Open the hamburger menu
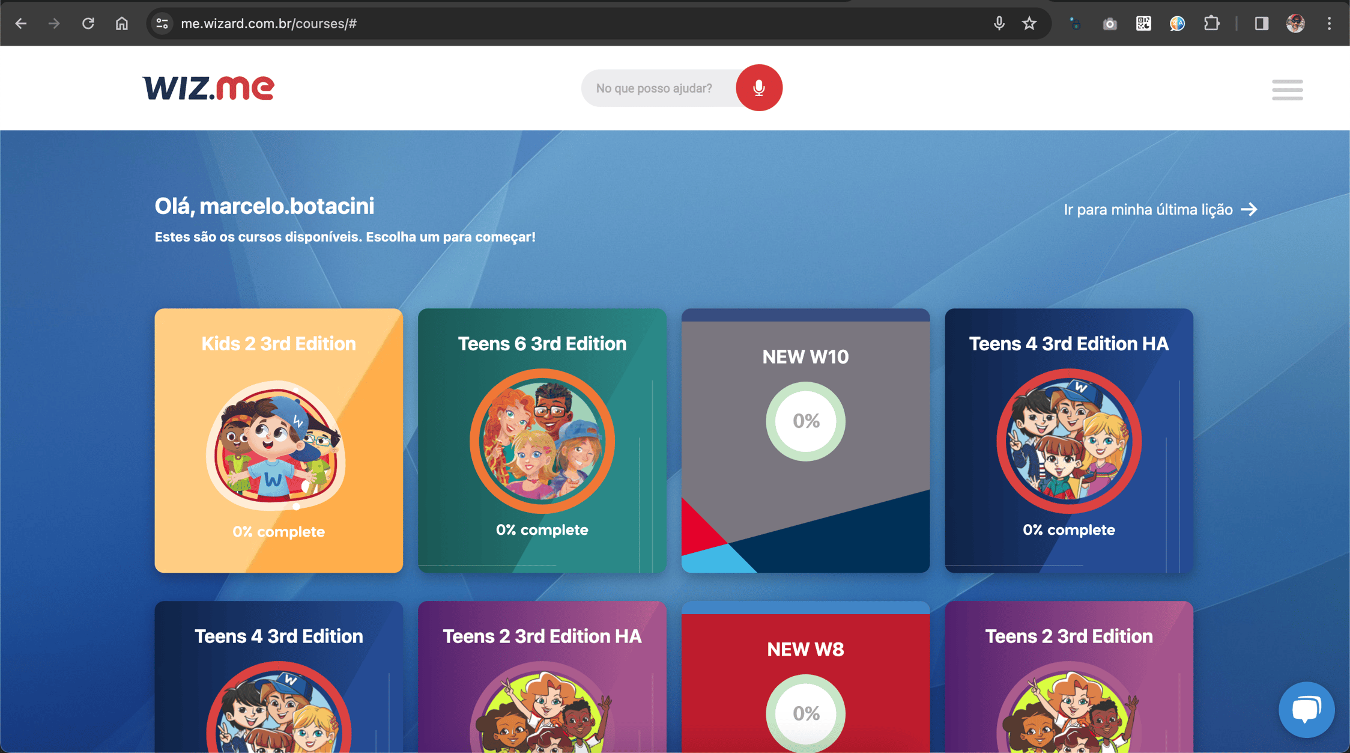 (x=1287, y=90)
